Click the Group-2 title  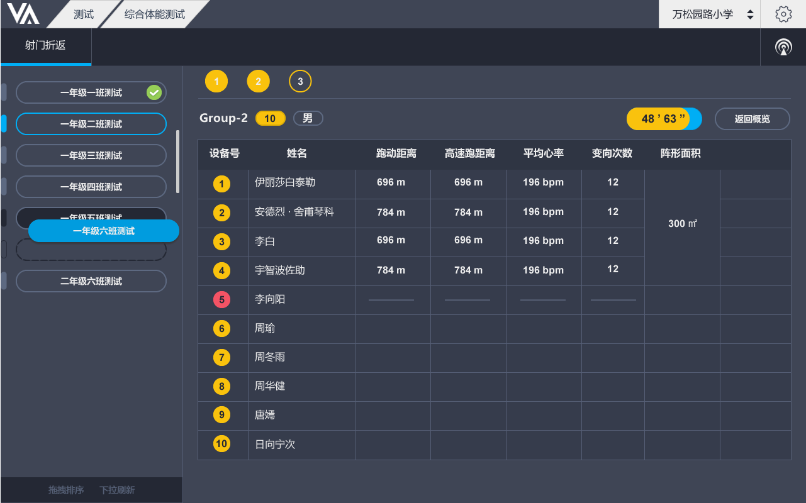(223, 118)
